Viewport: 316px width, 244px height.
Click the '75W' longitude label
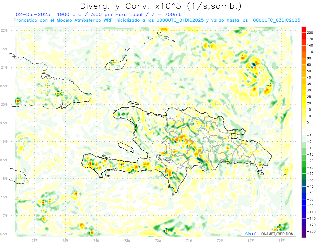(66, 240)
